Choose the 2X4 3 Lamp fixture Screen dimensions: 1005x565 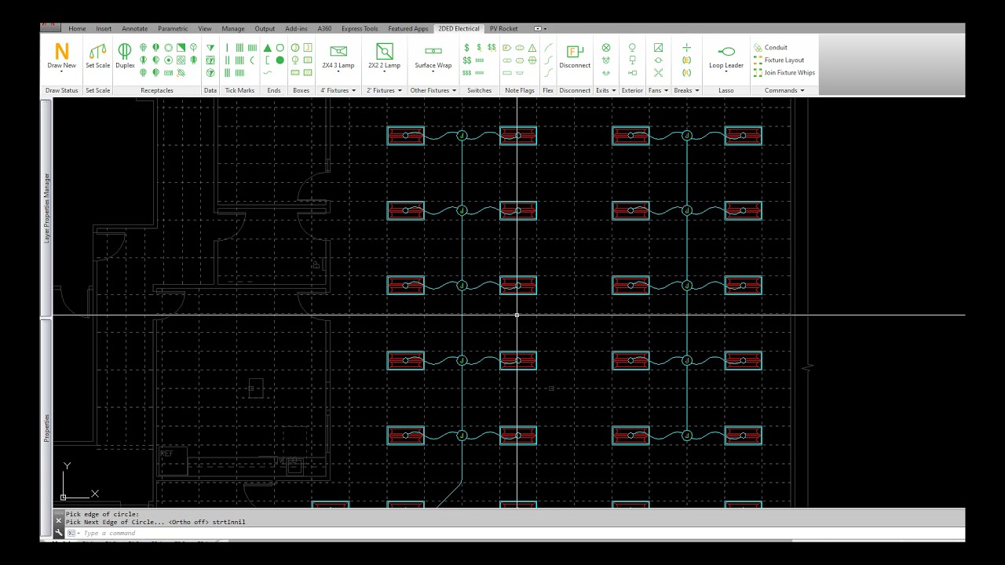(x=338, y=57)
